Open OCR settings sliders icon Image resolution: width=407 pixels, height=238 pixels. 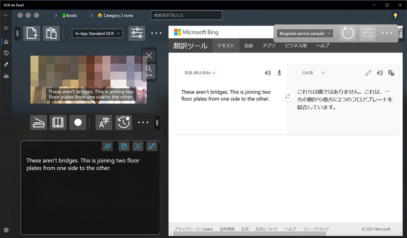click(137, 33)
